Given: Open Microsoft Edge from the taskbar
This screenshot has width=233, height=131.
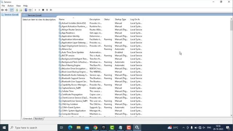Looking at the screenshot, I should [x=70, y=128].
